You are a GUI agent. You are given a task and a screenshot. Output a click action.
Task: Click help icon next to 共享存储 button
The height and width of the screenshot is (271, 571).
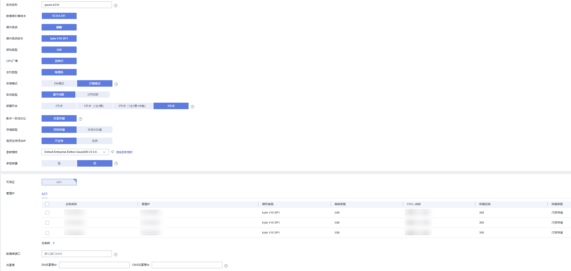tap(80, 119)
